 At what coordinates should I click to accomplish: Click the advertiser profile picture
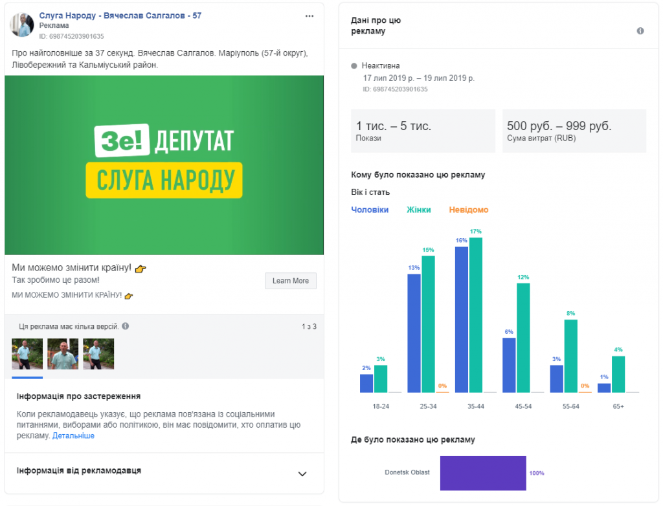click(21, 25)
